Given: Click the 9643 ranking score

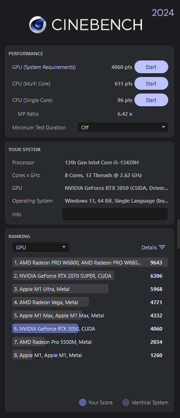Looking at the screenshot, I should pos(156,262).
